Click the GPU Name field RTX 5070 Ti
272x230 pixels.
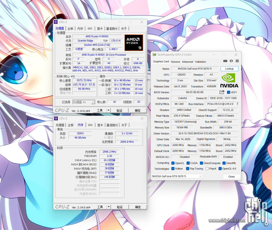point(195,69)
